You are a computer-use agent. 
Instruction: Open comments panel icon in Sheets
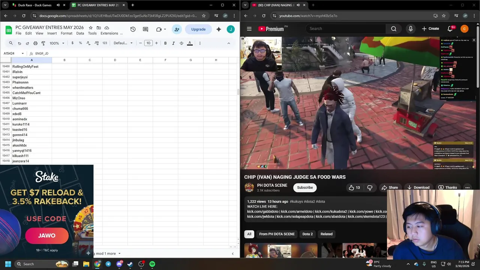tap(145, 29)
